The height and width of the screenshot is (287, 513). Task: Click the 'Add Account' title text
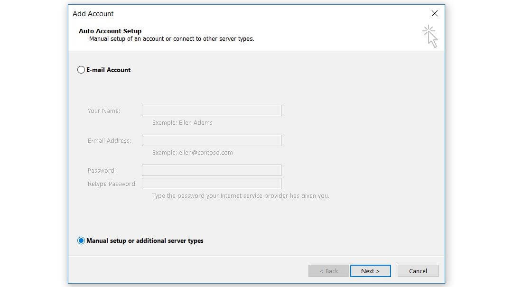[93, 14]
